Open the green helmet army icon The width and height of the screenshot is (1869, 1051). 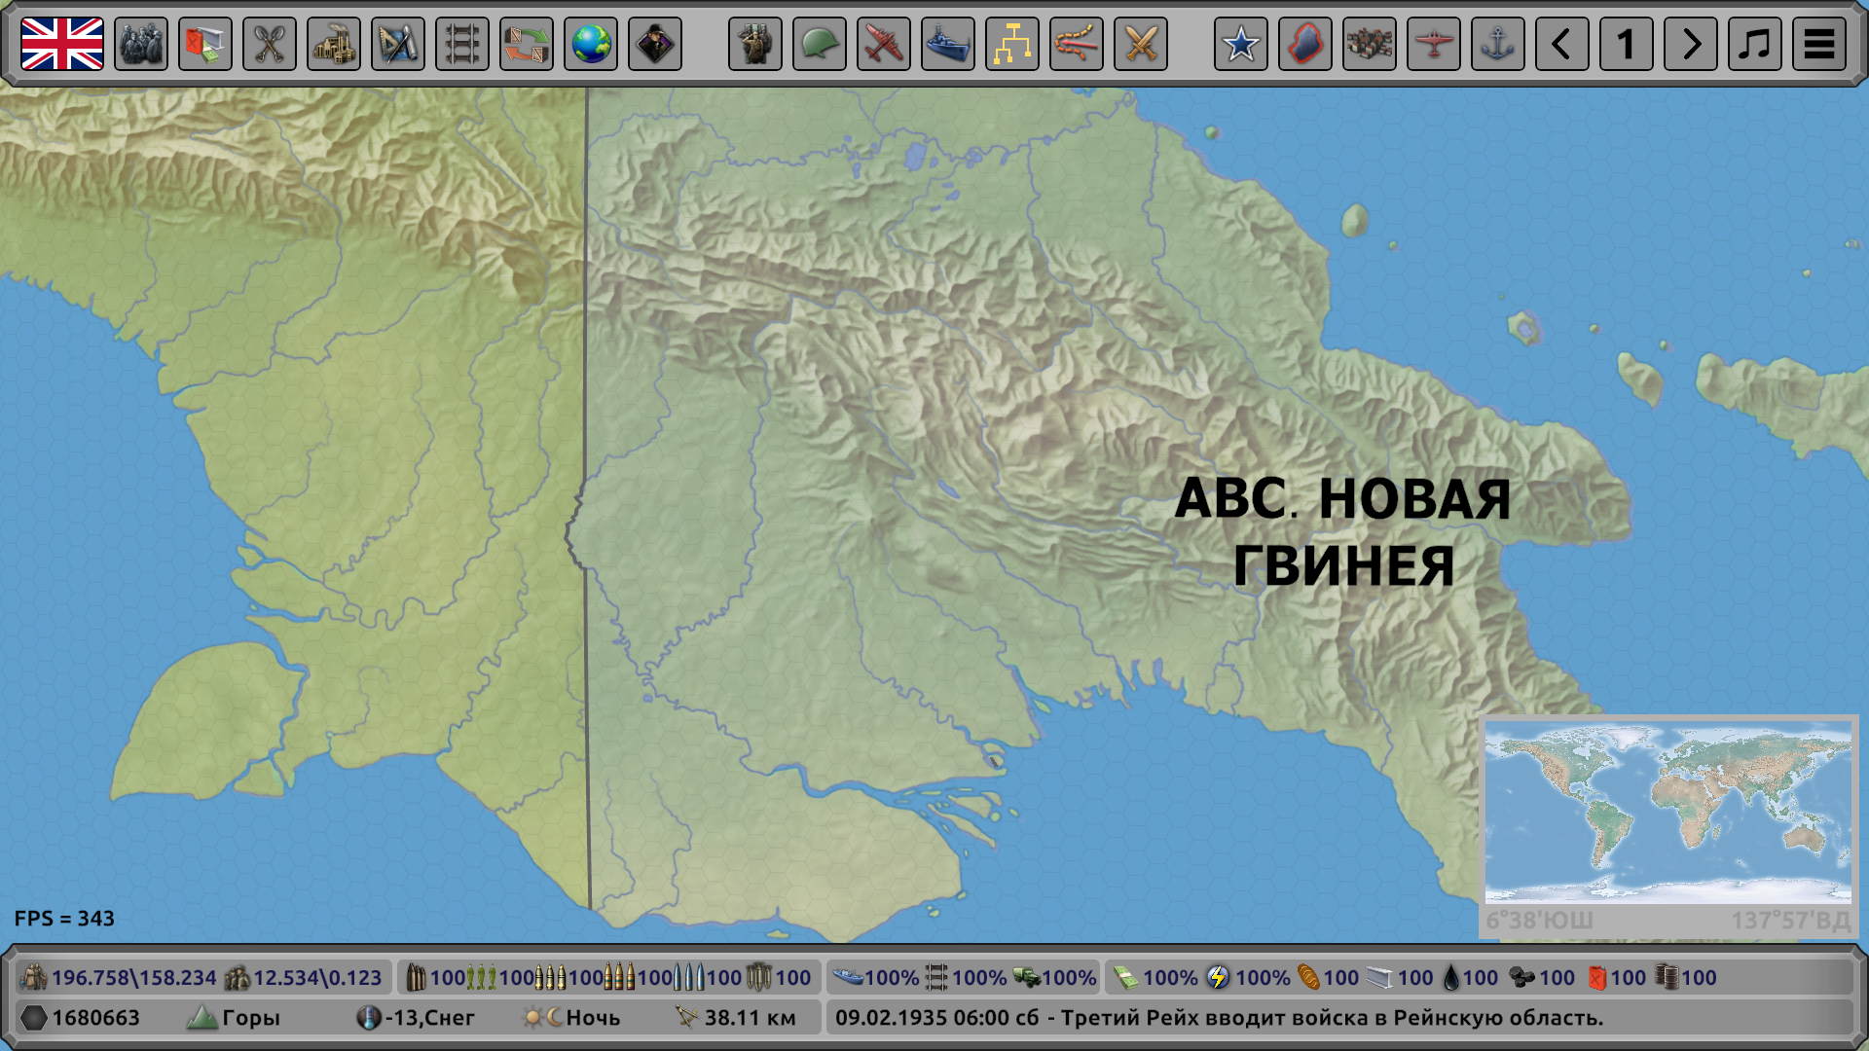pos(820,44)
